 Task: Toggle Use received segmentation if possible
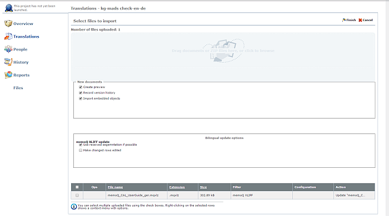pos(81,145)
